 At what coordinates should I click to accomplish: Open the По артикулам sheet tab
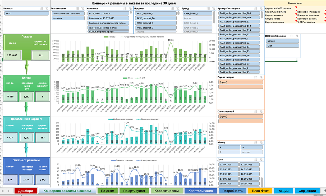(x=134, y=191)
